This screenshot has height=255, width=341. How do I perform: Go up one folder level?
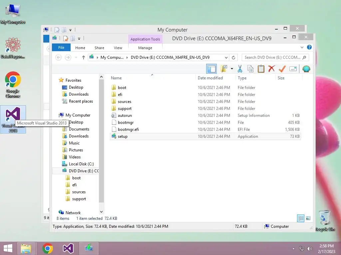[84, 57]
